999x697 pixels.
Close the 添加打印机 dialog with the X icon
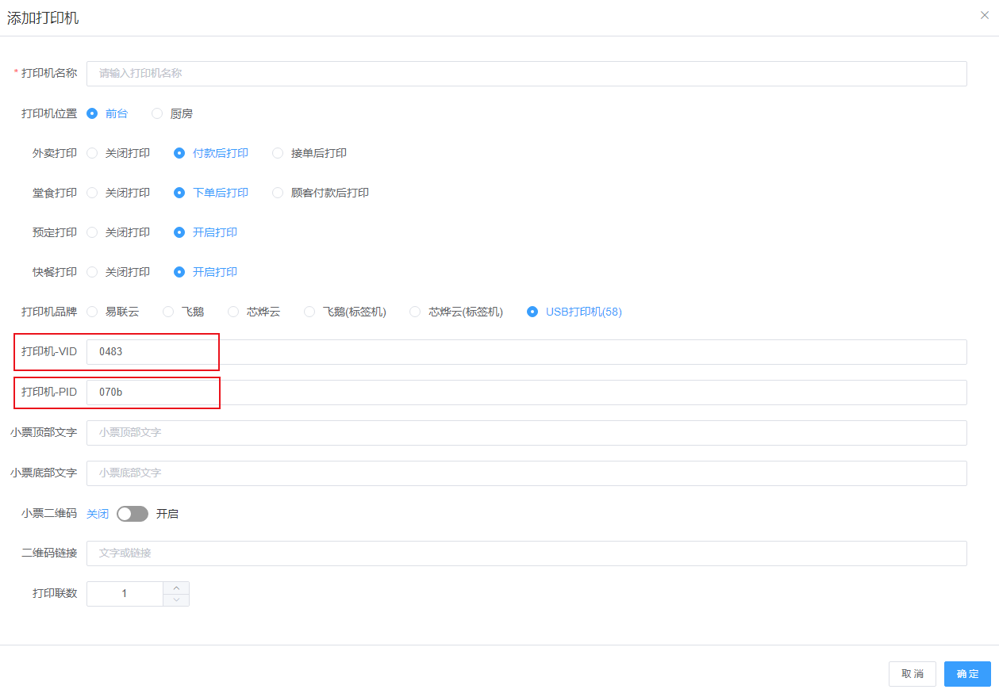(985, 15)
